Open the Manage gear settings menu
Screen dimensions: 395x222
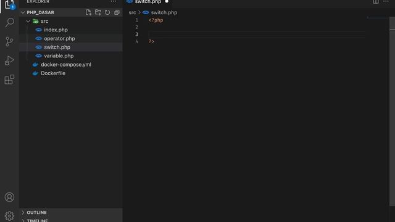point(9,216)
